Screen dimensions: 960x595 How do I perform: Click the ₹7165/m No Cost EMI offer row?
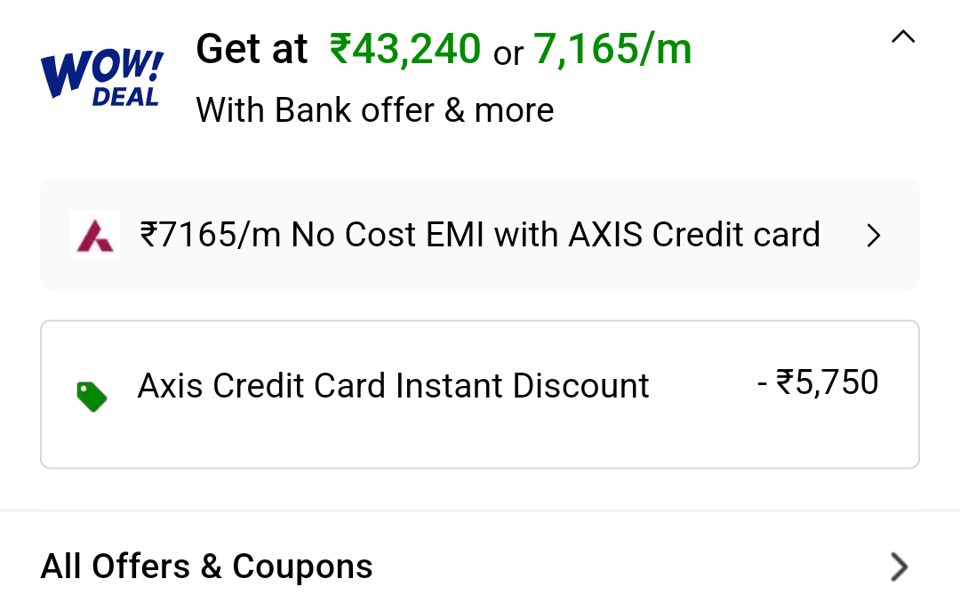[480, 235]
